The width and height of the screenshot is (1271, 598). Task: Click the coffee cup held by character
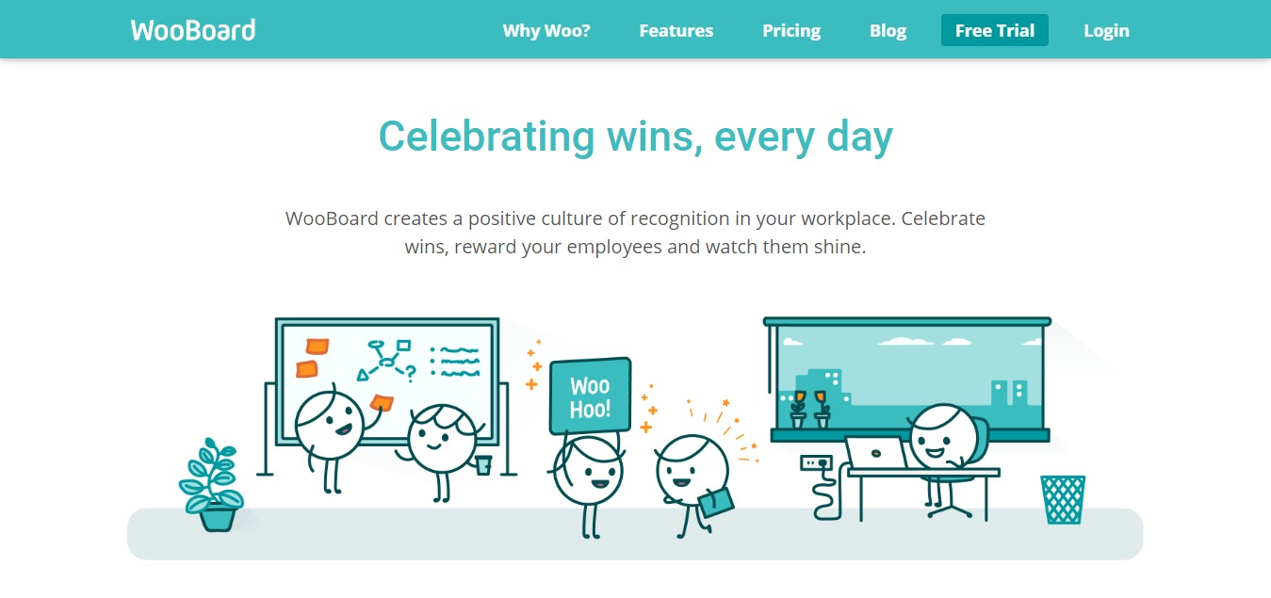click(483, 464)
